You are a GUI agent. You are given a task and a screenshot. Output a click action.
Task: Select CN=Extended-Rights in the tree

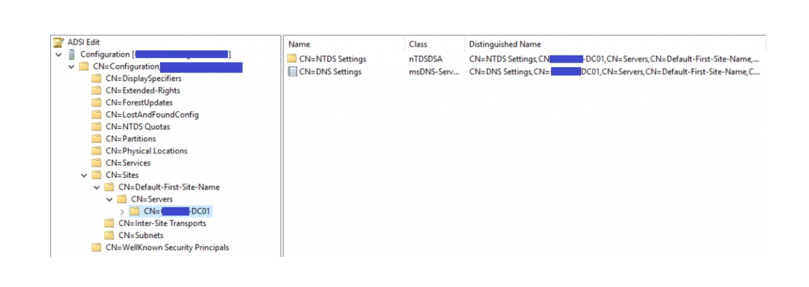pyautogui.click(x=143, y=91)
